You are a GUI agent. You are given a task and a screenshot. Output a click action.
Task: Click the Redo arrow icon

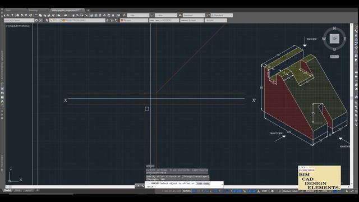click(65, 15)
